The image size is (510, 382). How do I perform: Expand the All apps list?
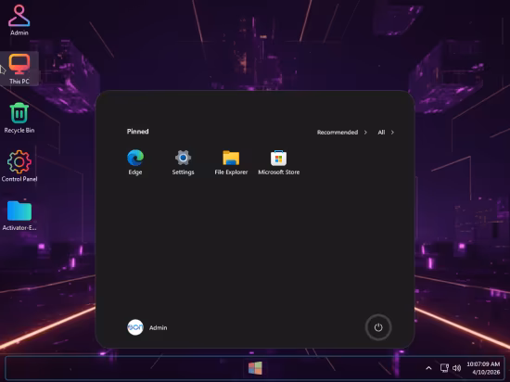pos(386,133)
